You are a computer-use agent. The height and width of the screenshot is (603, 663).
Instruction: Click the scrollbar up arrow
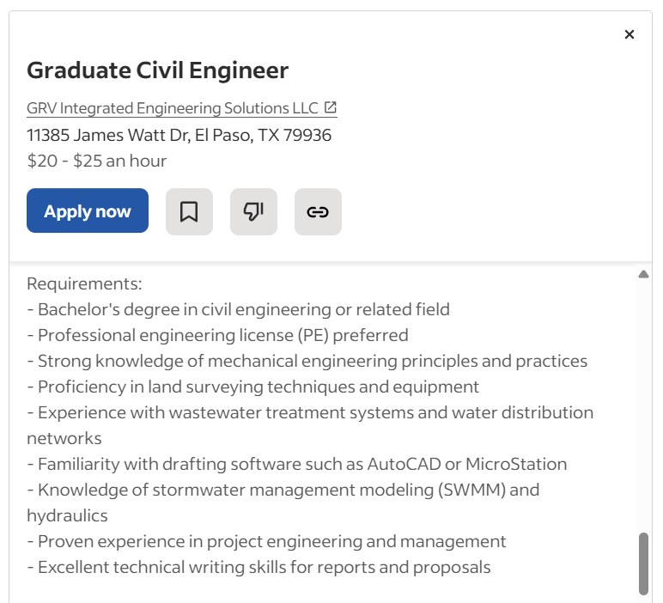(643, 274)
